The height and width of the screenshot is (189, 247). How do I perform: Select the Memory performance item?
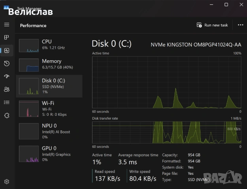pyautogui.click(x=49, y=65)
